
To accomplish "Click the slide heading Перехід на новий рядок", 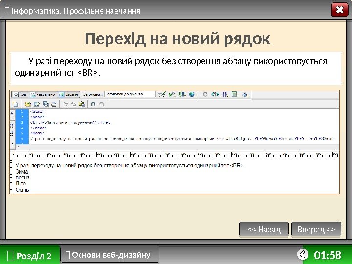I will (x=177, y=39).
